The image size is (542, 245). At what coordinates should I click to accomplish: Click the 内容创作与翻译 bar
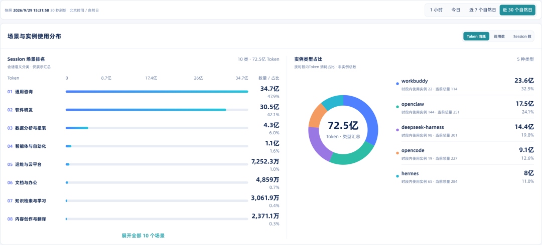[x=157, y=219]
